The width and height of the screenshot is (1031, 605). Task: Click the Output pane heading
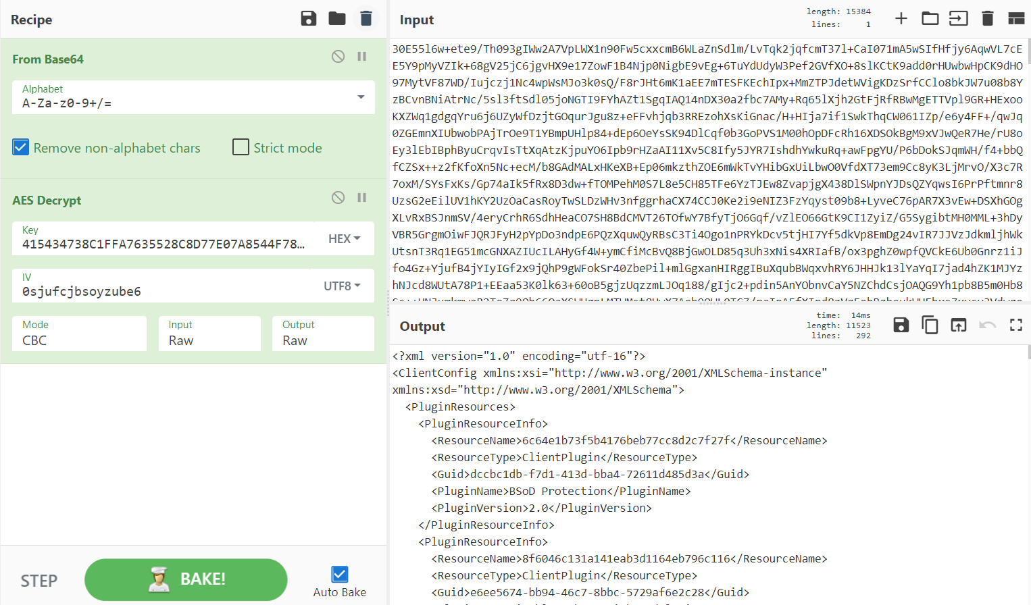click(422, 326)
